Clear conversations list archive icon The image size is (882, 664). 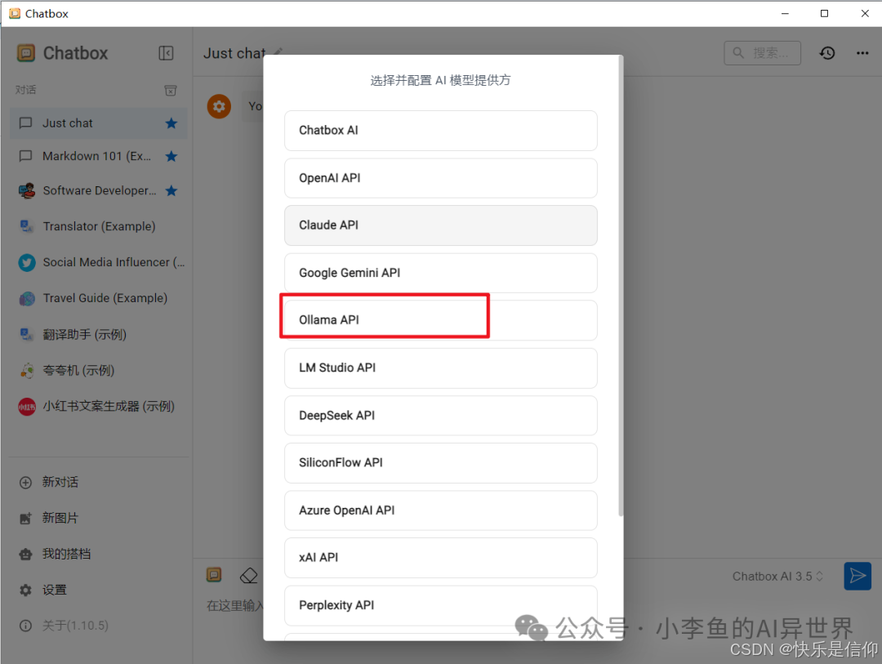pyautogui.click(x=171, y=90)
